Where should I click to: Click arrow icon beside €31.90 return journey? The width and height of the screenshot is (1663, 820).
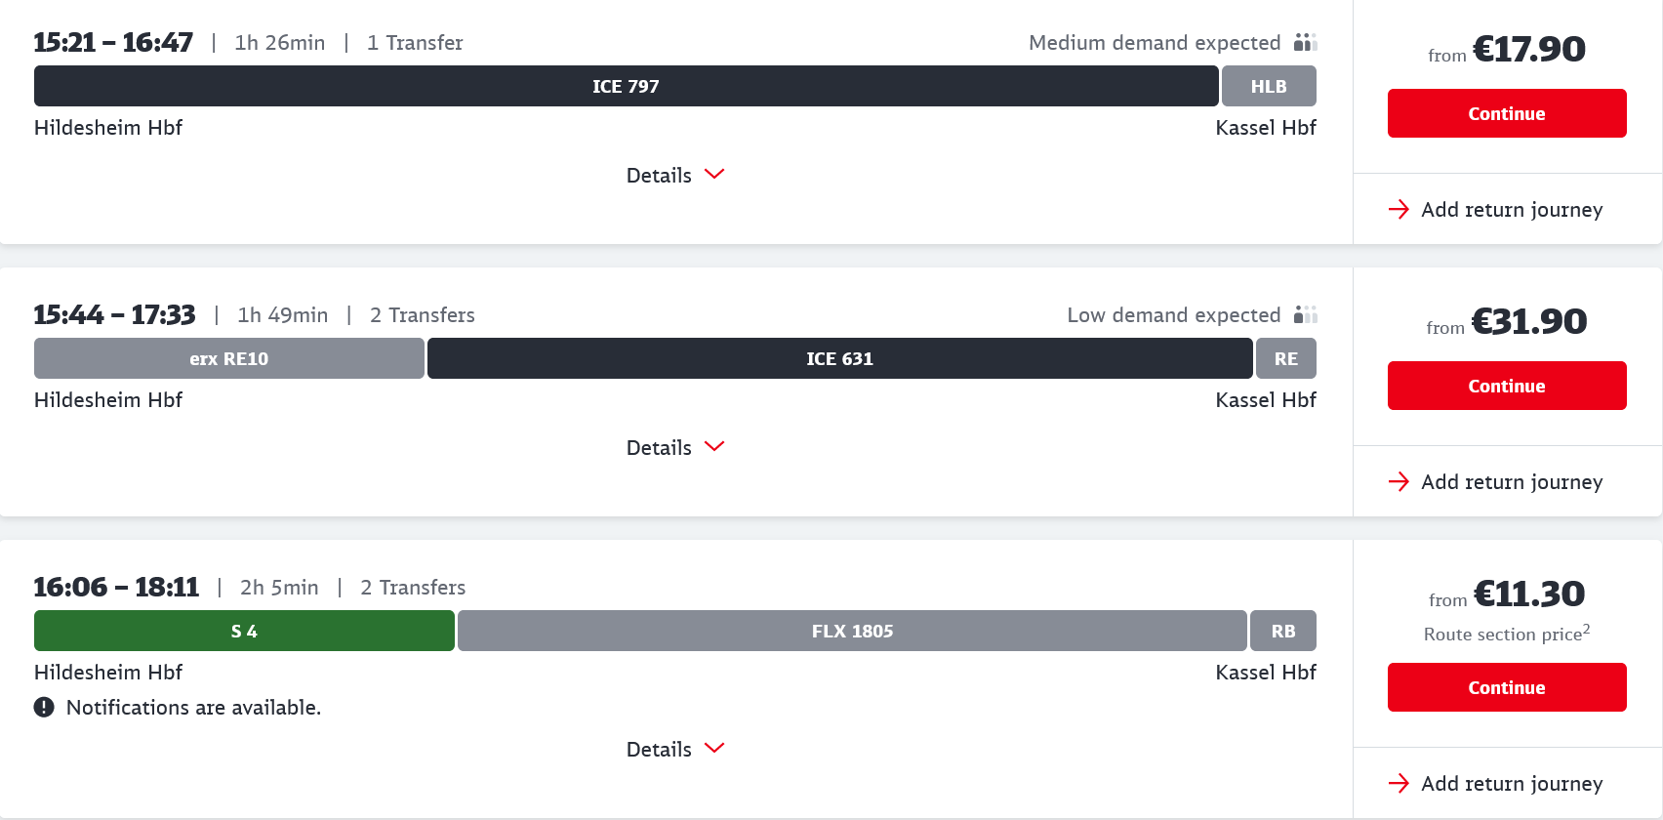tap(1399, 481)
